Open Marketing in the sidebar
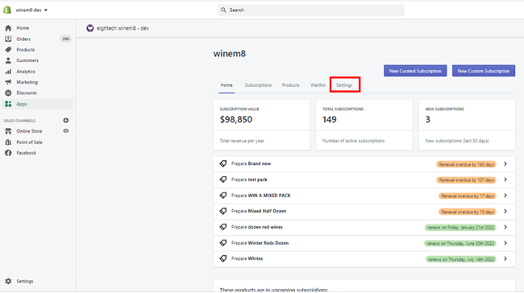 pos(27,82)
